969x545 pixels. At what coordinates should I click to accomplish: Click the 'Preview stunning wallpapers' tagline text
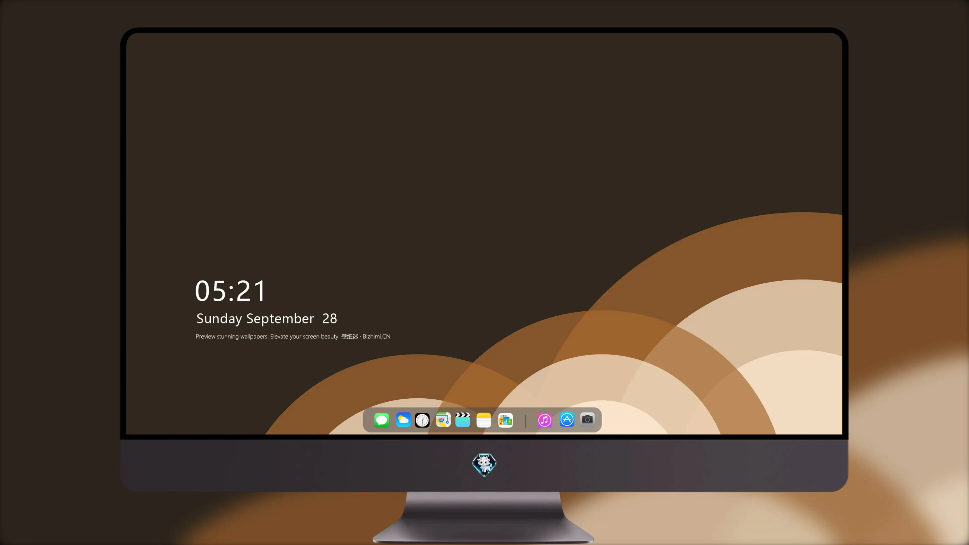pos(293,337)
